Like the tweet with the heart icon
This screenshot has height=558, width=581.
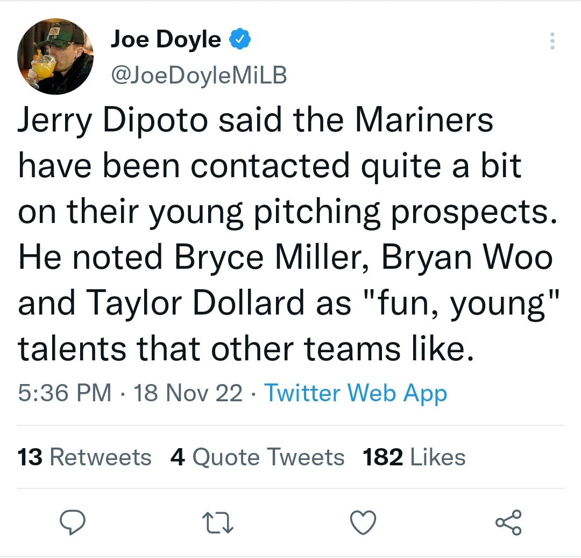[x=363, y=522]
